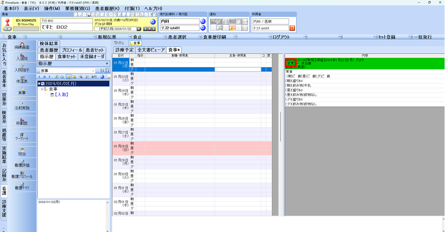Toggle ascending sort in 指示歴 panel
This screenshot has height=232, width=445.
click(x=102, y=70)
